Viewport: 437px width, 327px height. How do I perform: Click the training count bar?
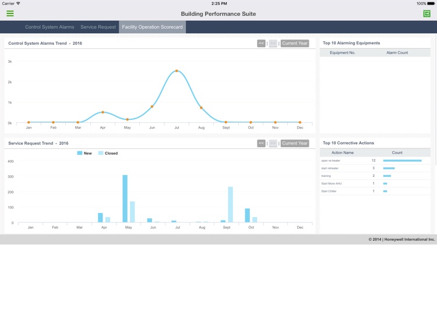tap(387, 176)
